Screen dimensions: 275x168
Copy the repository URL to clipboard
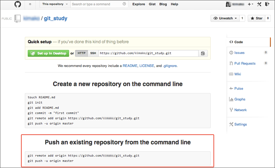point(203,53)
